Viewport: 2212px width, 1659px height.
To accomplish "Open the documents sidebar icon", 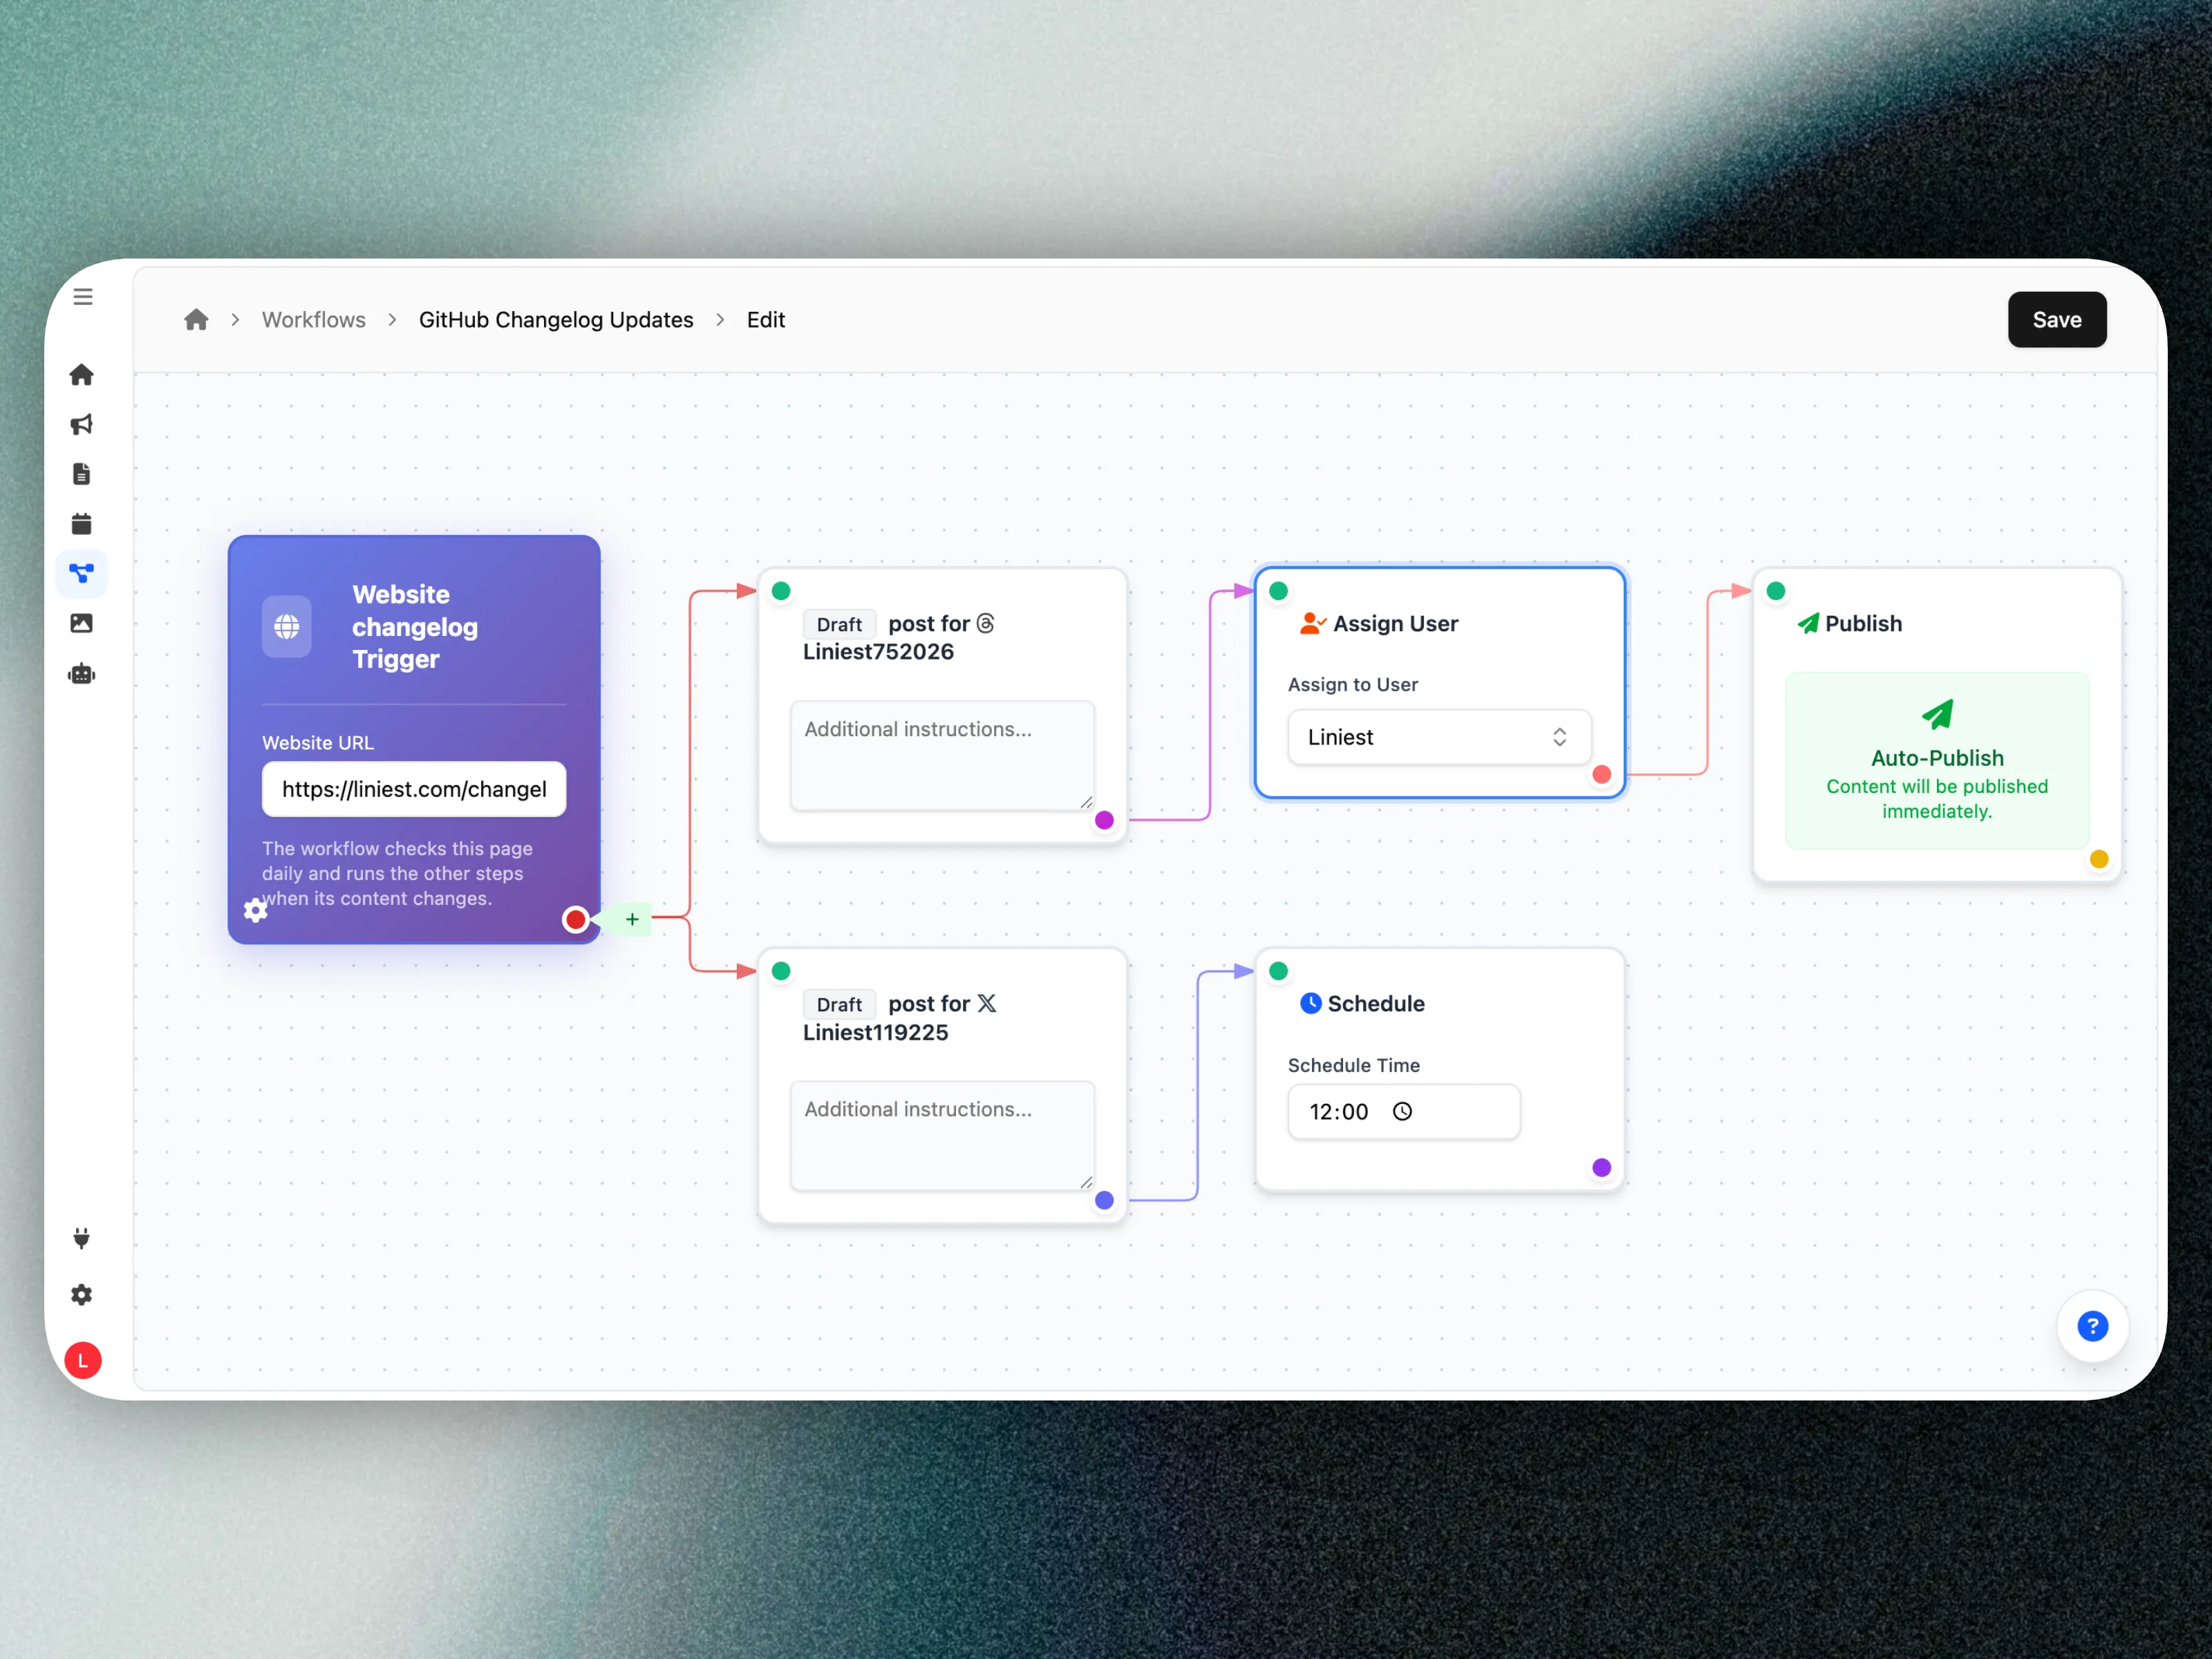I will [x=81, y=474].
